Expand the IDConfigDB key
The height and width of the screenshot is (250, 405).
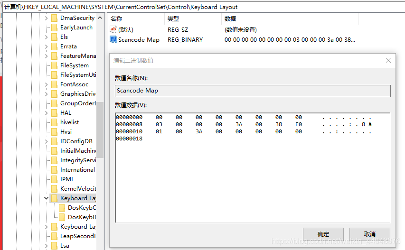46,141
